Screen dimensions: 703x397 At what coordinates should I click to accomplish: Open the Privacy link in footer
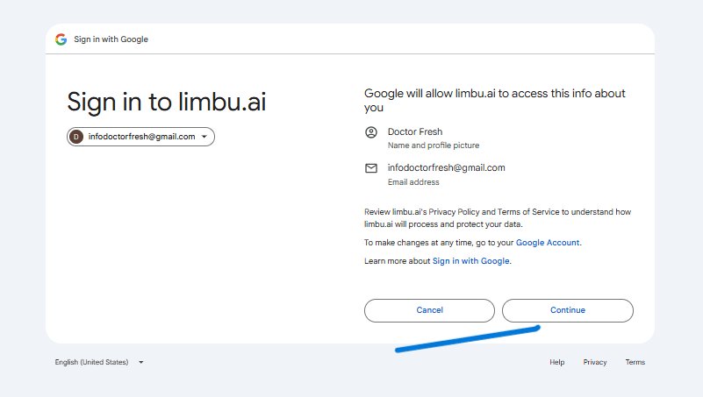tap(595, 362)
